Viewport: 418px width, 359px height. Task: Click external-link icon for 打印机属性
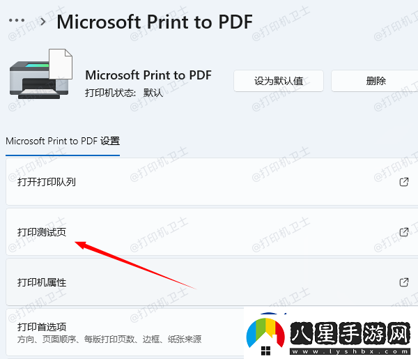[404, 282]
